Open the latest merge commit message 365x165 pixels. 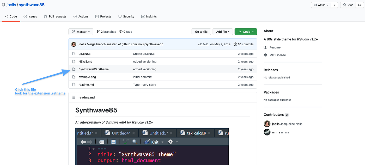[x=125, y=44]
